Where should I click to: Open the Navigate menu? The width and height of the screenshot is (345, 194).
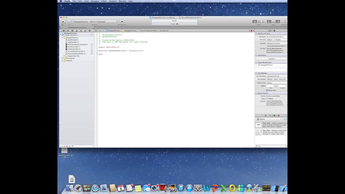[95, 1]
